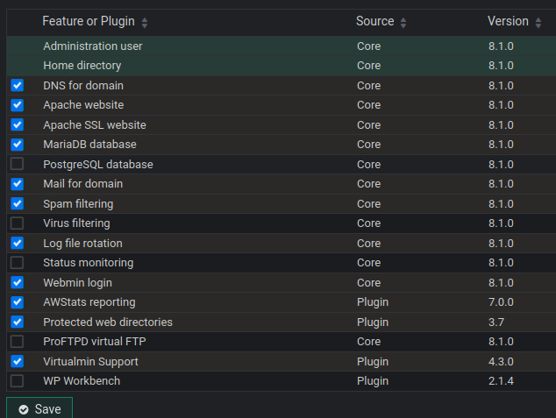Click the Version column sort arrows
Screen dimensions: 556x418
pyautogui.click(x=538, y=23)
